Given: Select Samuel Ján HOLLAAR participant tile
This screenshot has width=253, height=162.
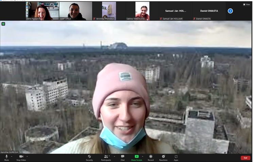Looking at the screenshot, I should 176,11.
